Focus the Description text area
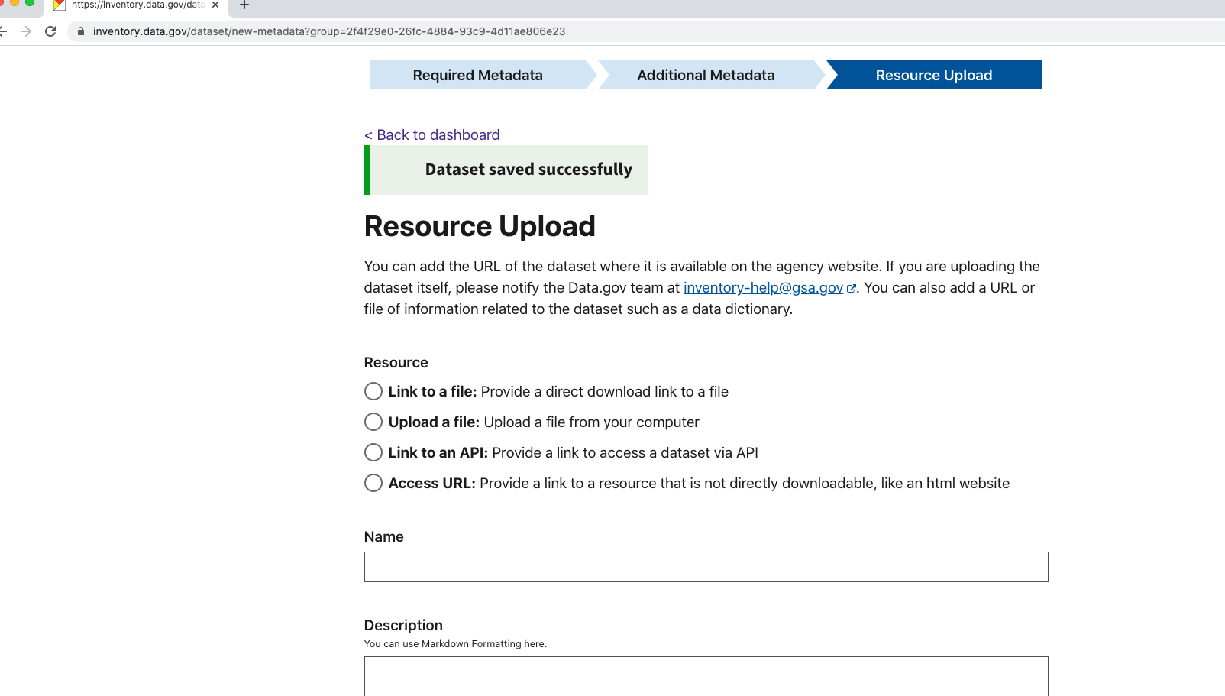Screen dimensions: 1225x696 coord(706,676)
